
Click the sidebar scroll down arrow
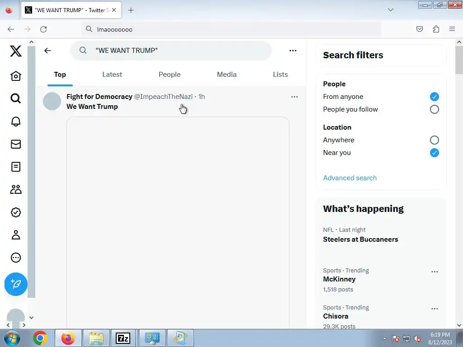point(31,318)
